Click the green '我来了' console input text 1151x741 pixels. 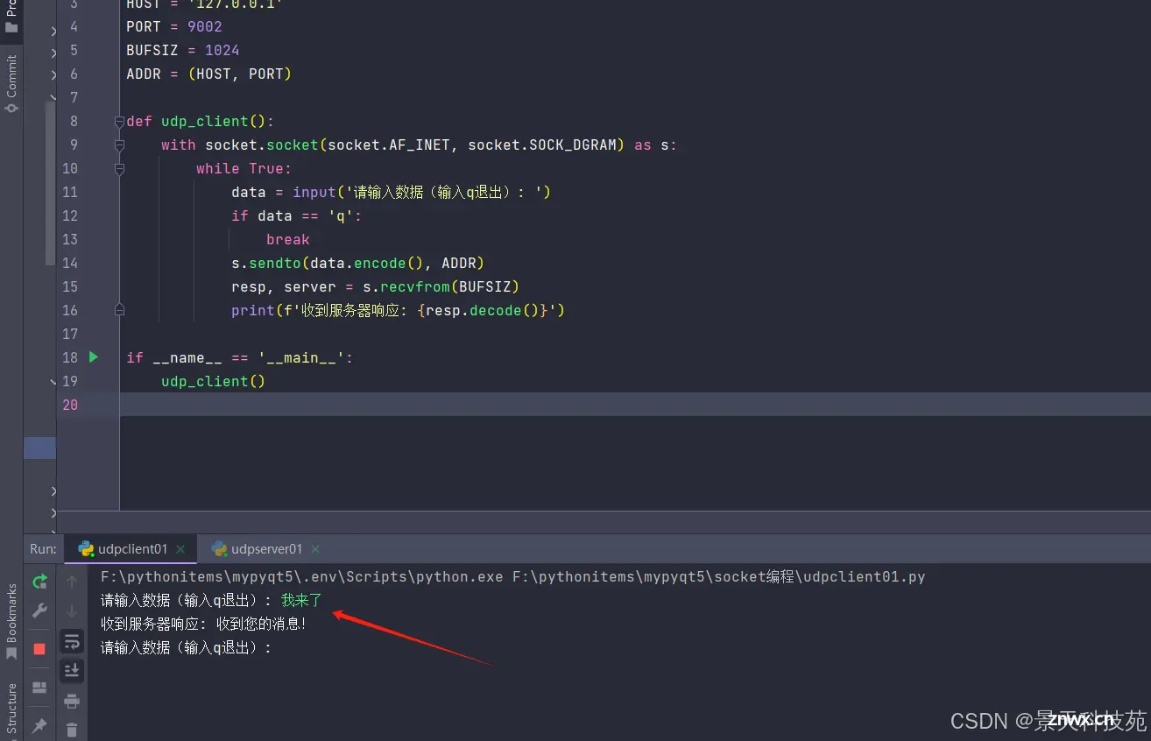pyautogui.click(x=302, y=600)
